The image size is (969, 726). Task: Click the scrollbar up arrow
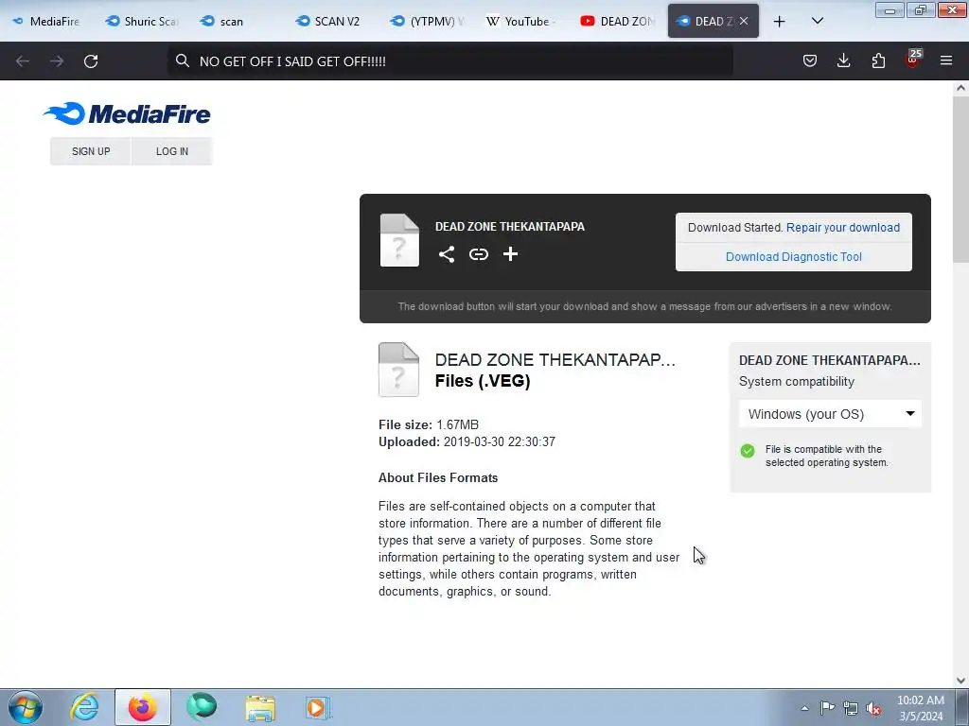(x=960, y=88)
